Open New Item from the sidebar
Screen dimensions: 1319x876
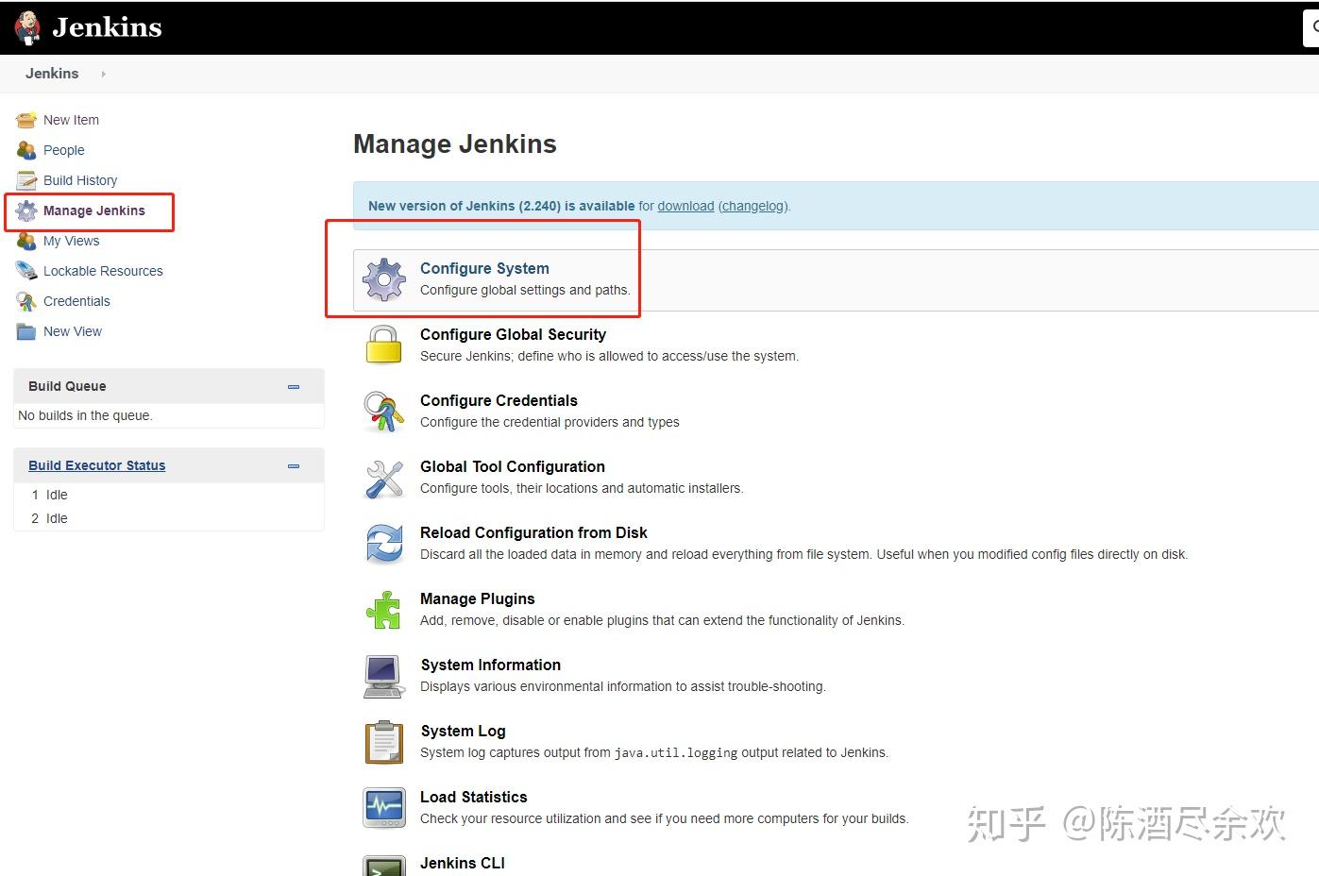[x=71, y=120]
